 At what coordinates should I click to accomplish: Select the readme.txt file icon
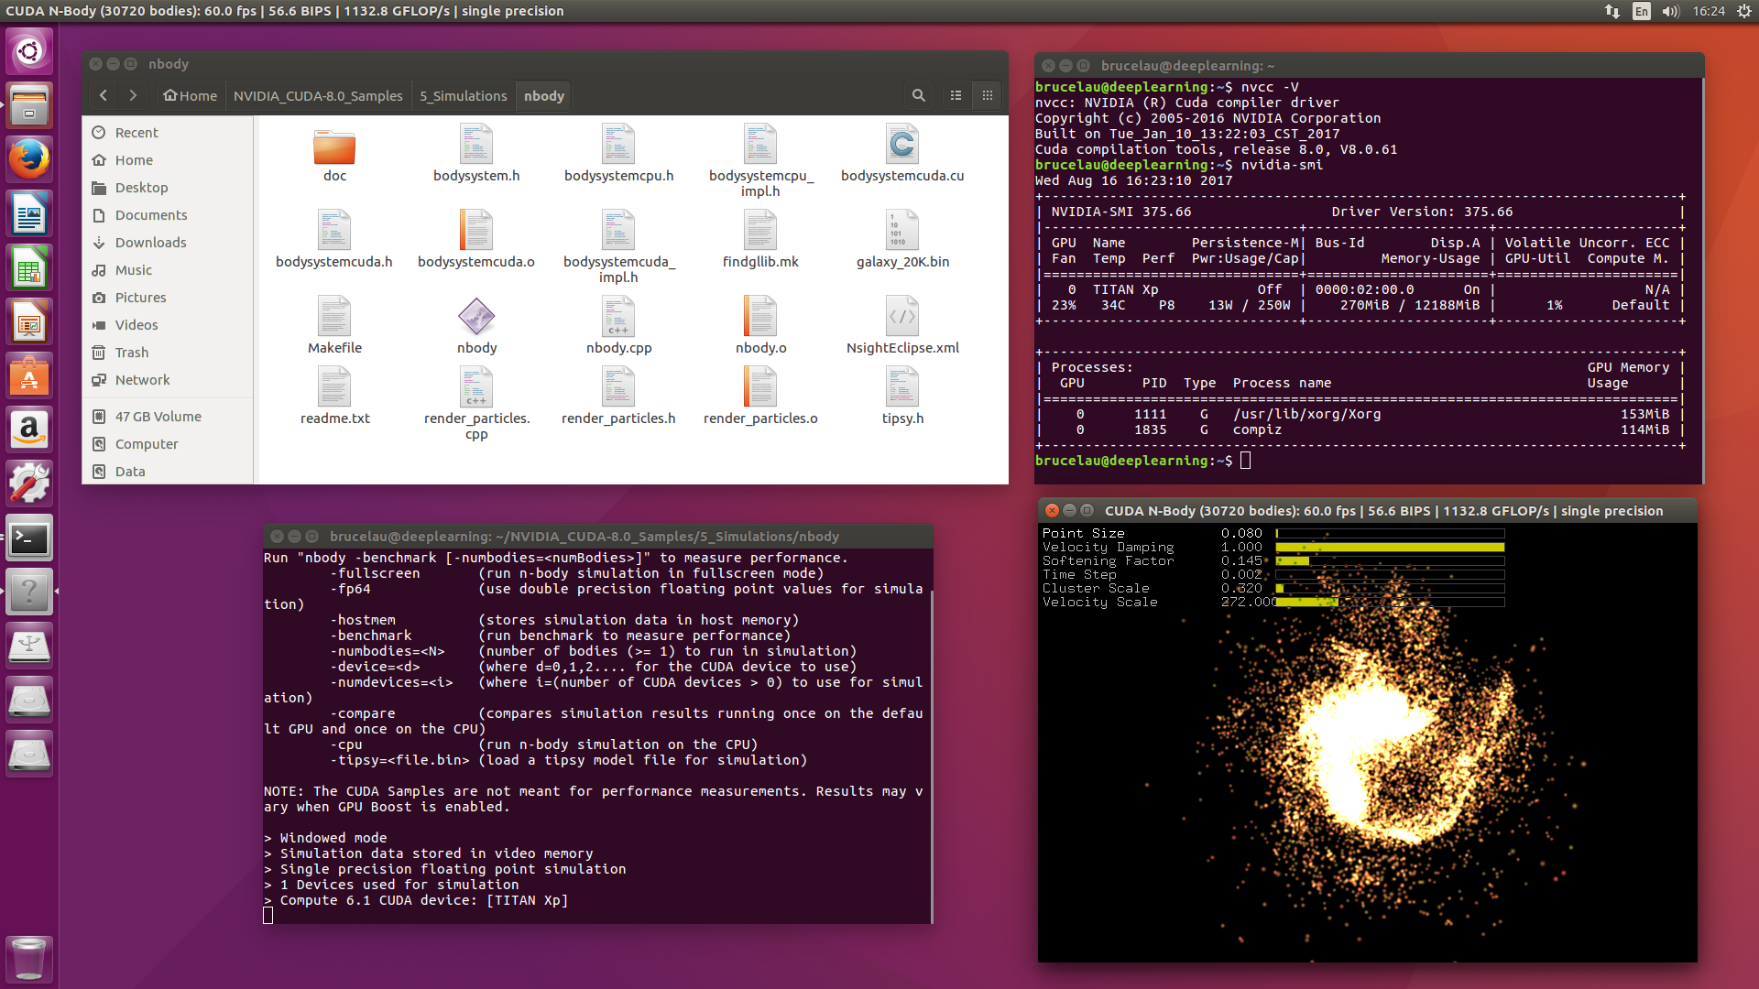(x=334, y=387)
